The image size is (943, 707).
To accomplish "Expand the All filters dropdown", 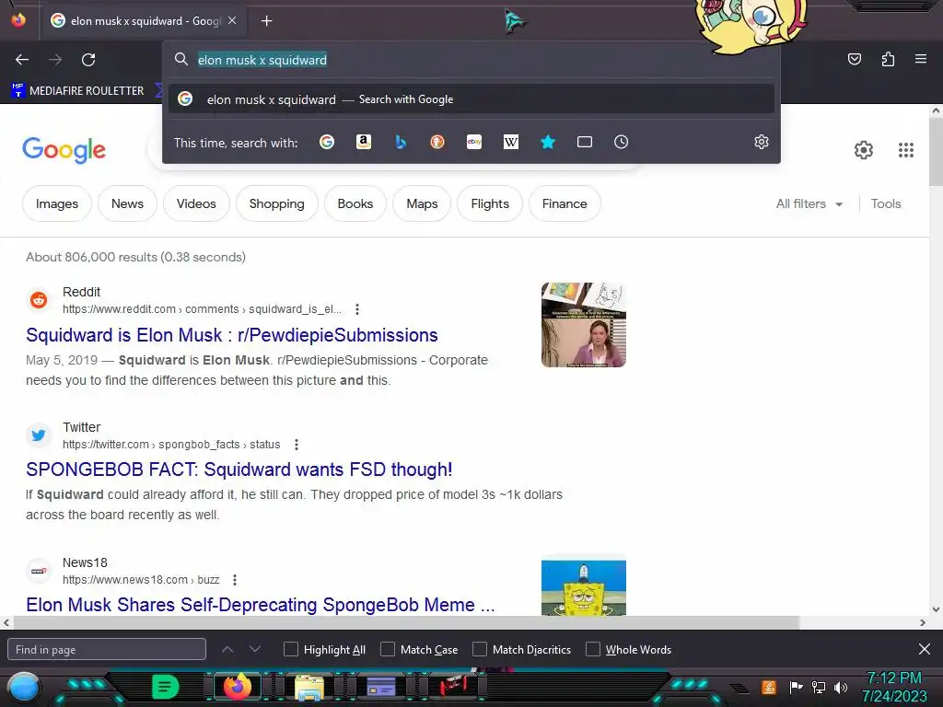I will [809, 203].
